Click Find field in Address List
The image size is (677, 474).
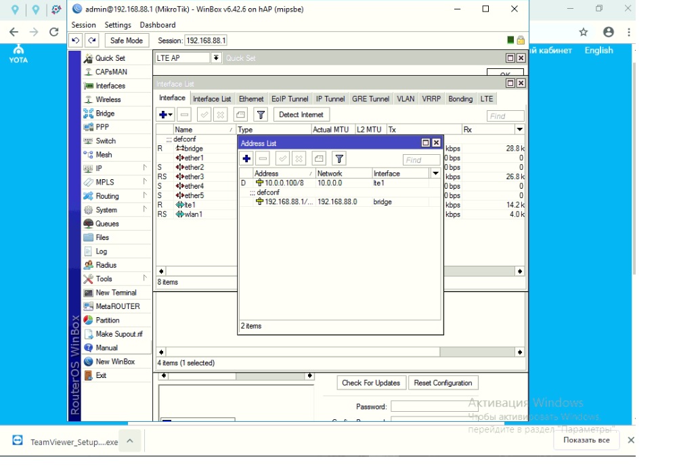(x=421, y=160)
